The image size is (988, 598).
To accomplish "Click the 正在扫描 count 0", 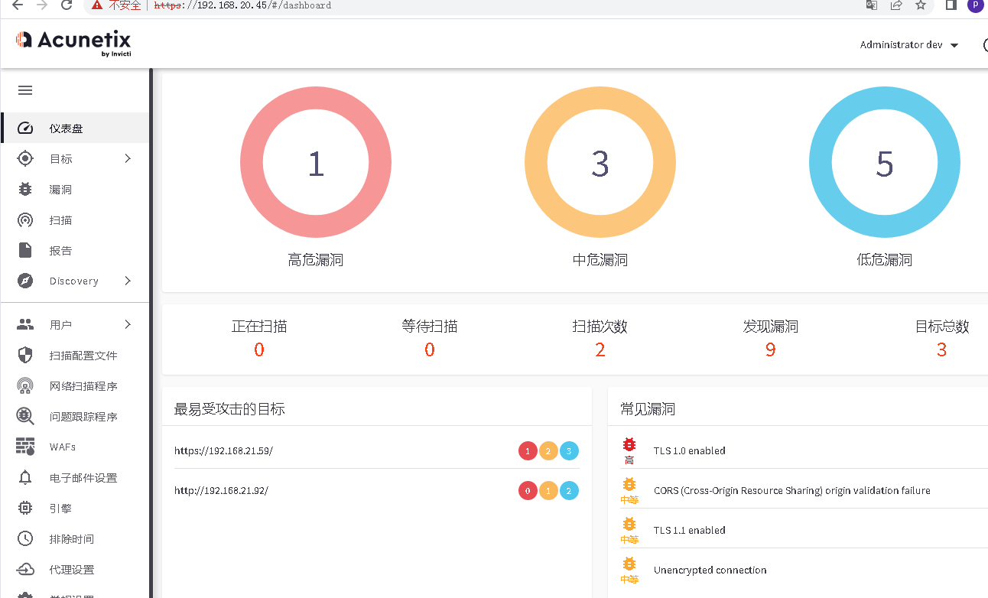I will [259, 349].
